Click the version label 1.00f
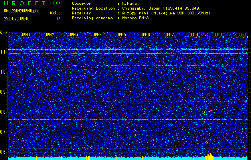 coord(55,3)
